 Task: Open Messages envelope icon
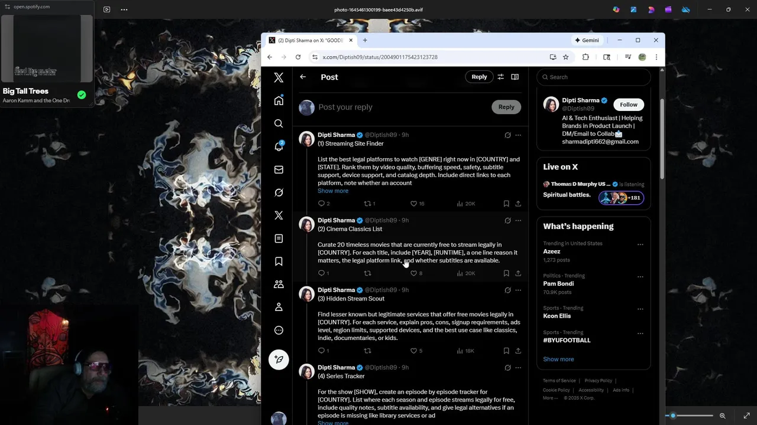(x=279, y=169)
